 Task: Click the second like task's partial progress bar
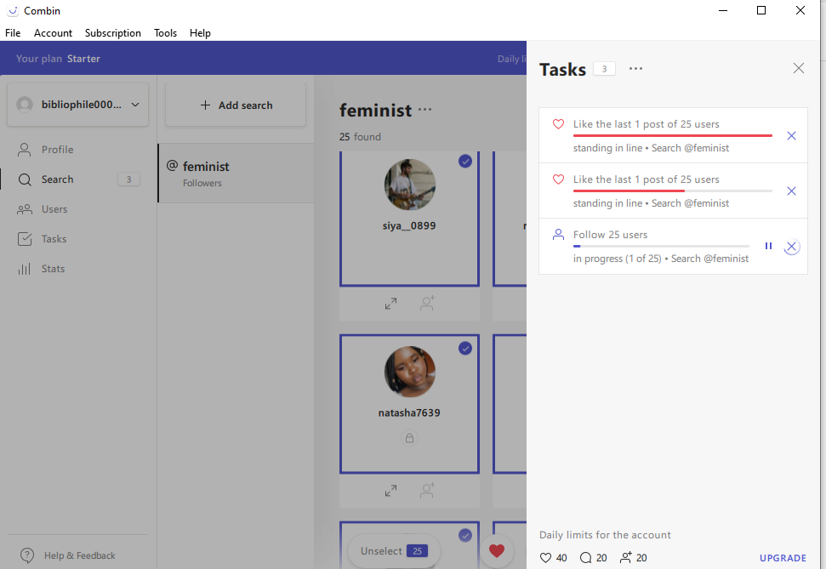coord(673,191)
